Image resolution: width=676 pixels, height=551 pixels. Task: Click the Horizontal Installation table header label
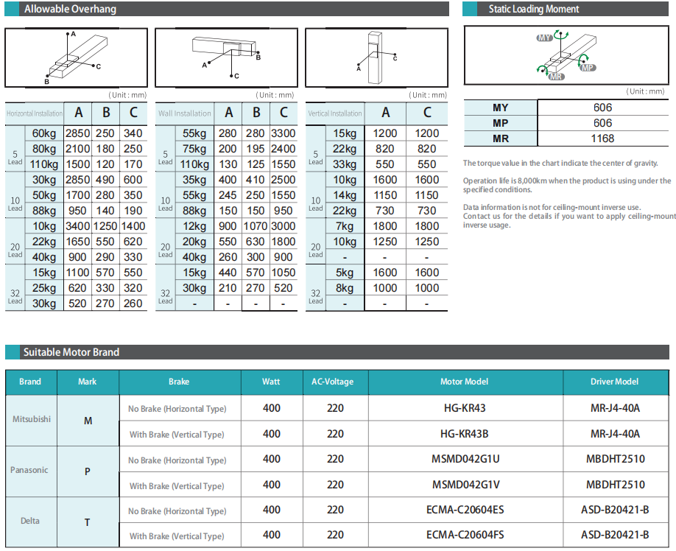click(35, 113)
